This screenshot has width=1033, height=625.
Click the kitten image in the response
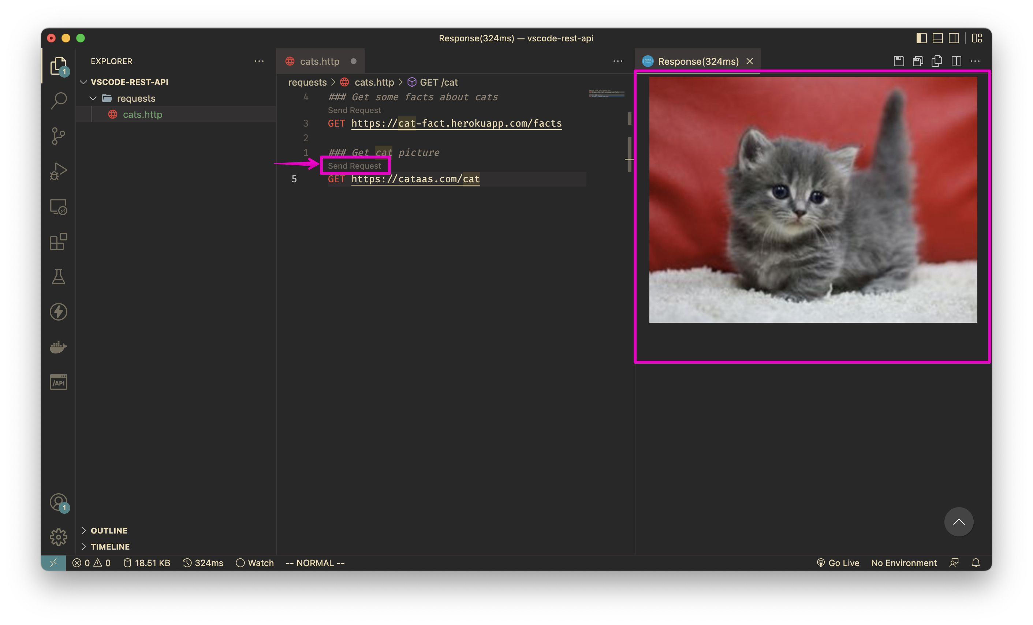[x=813, y=199]
